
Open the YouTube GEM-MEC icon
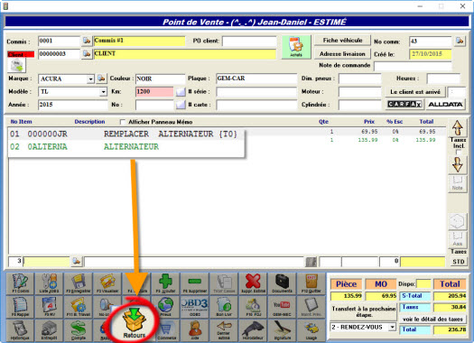coord(282,307)
